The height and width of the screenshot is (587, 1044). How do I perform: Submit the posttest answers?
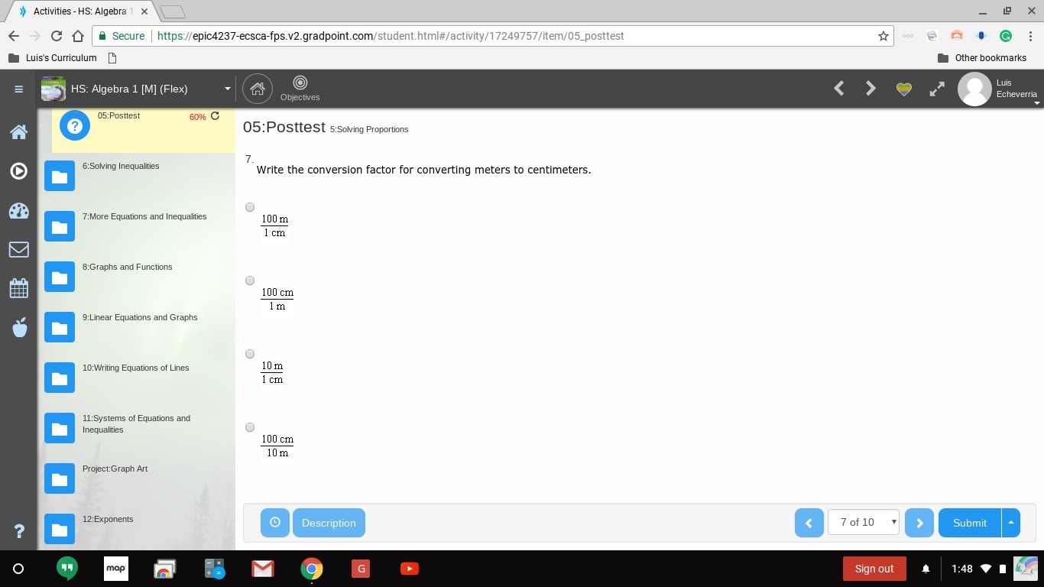point(970,523)
